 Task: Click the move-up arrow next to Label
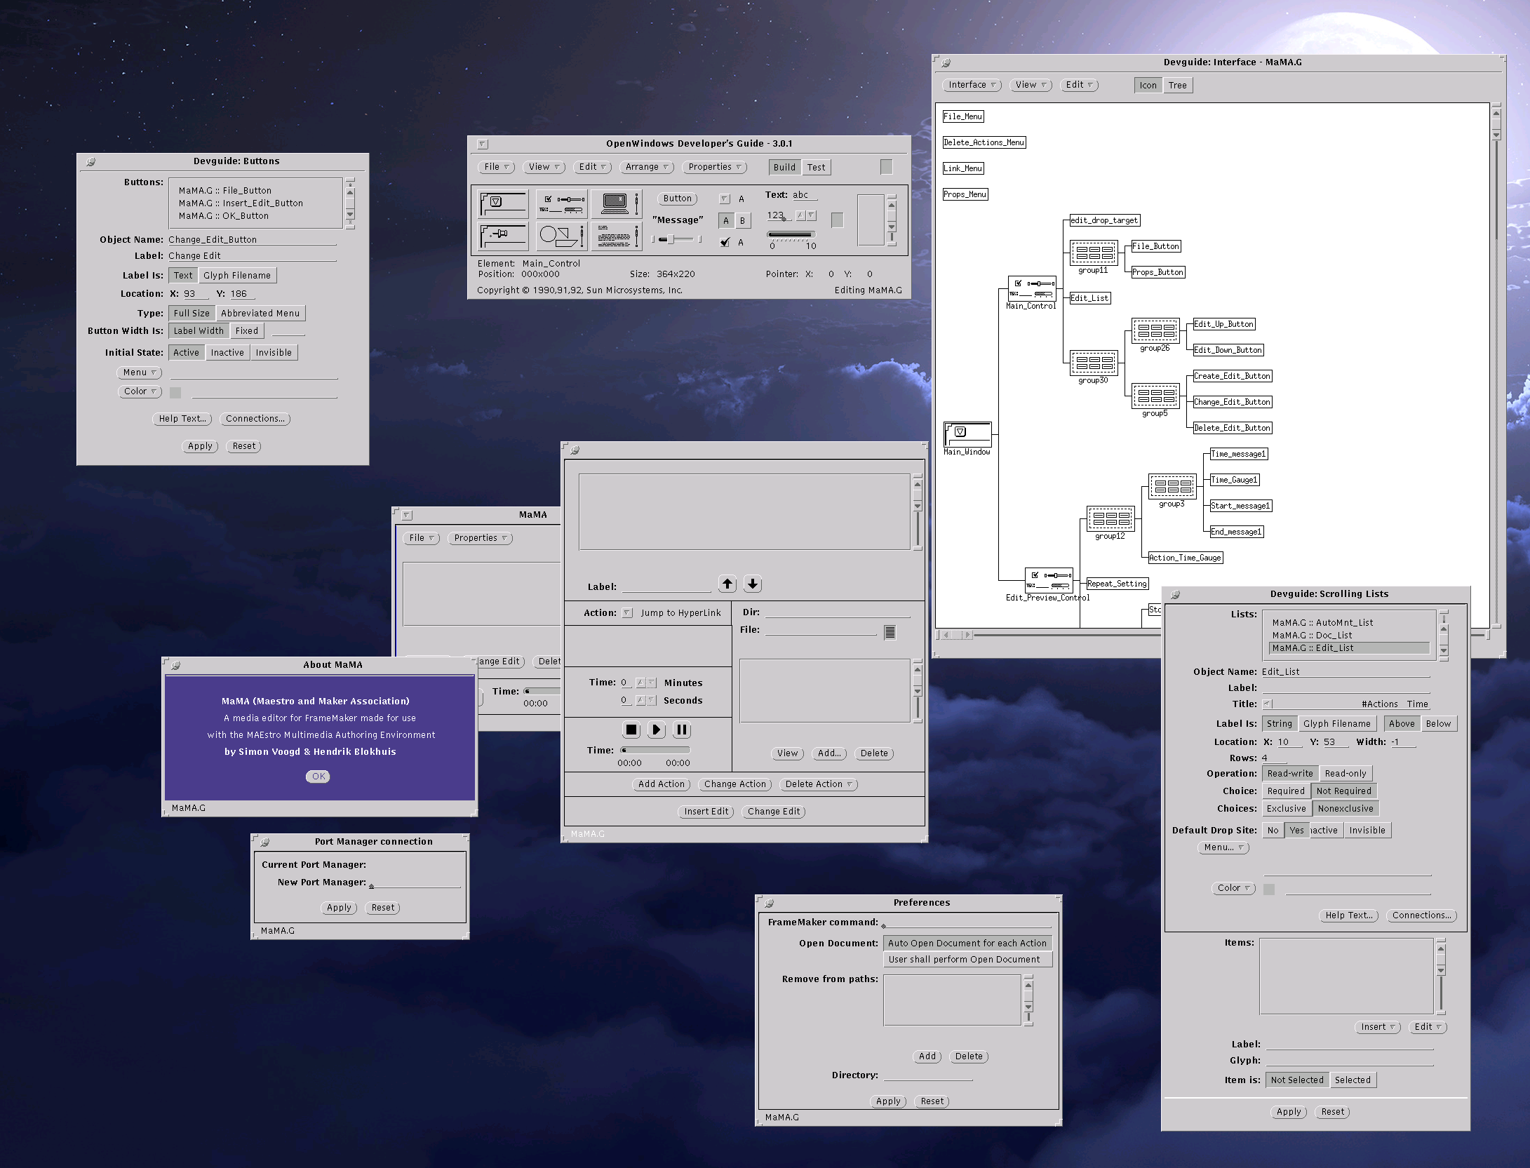[727, 584]
